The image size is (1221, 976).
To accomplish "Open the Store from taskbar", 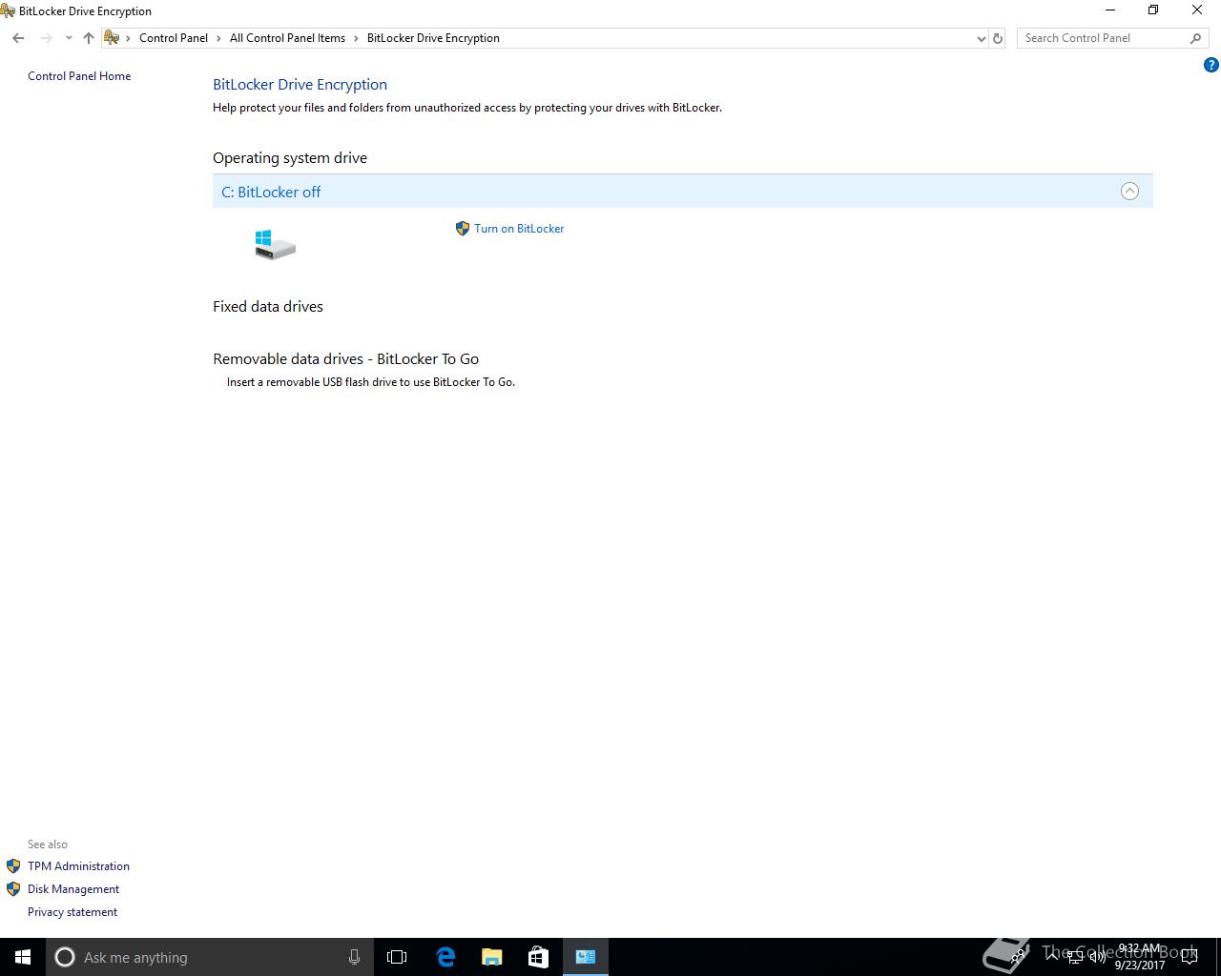I will click(538, 957).
